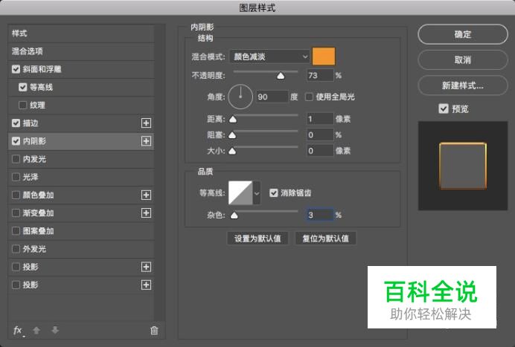The image size is (515, 347).
Task: Toggle the 内阴影 checkbox
Action: click(16, 141)
